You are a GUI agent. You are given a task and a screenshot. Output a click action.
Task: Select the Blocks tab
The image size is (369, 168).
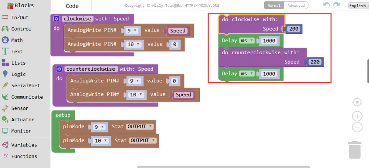(x=25, y=5)
